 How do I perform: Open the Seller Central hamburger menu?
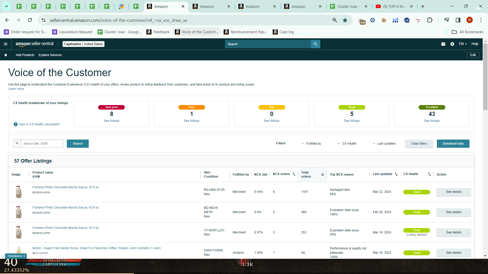point(6,44)
